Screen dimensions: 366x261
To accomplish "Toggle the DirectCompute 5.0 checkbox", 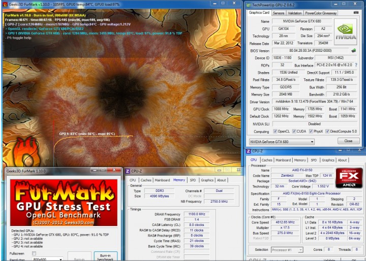I will 327,132.
